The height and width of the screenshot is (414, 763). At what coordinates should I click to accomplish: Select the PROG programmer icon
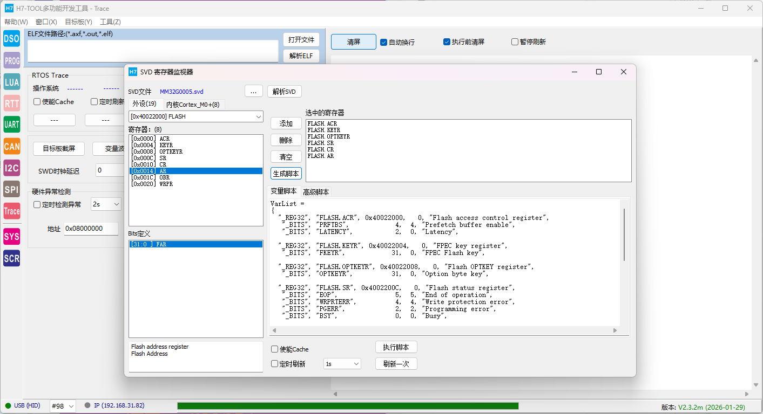point(11,60)
